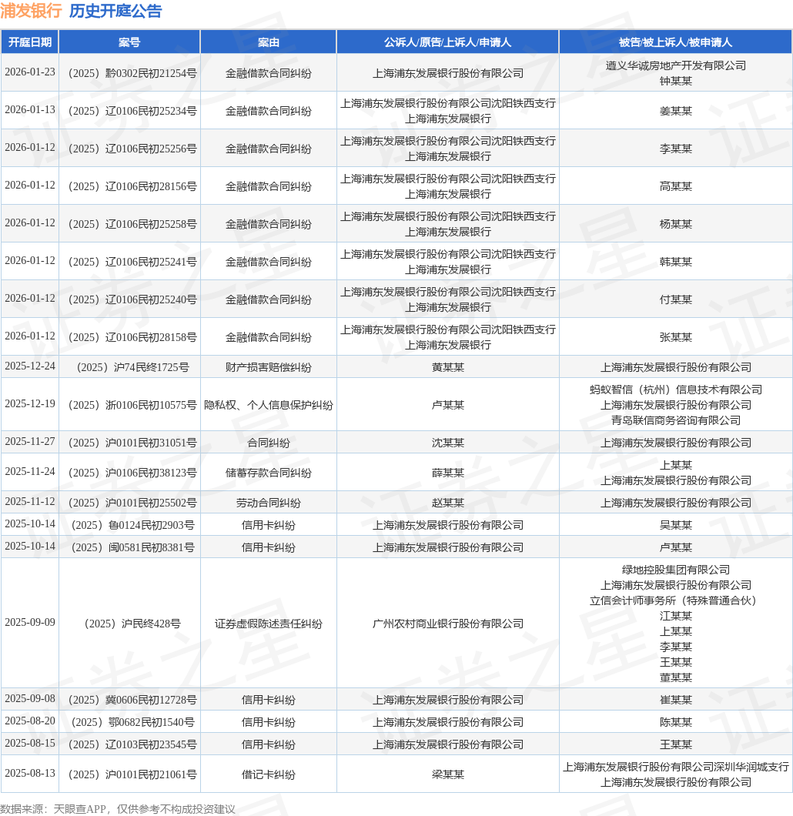This screenshot has width=793, height=816.
Task: Click case number (2025)沪0101民初31051号
Action: (x=132, y=443)
